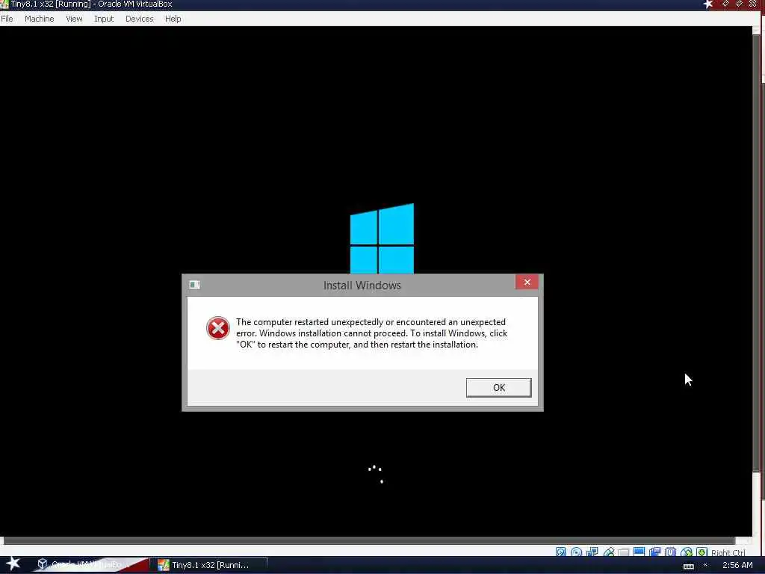Open the Devices menu
Image resolution: width=765 pixels, height=574 pixels.
(x=139, y=19)
